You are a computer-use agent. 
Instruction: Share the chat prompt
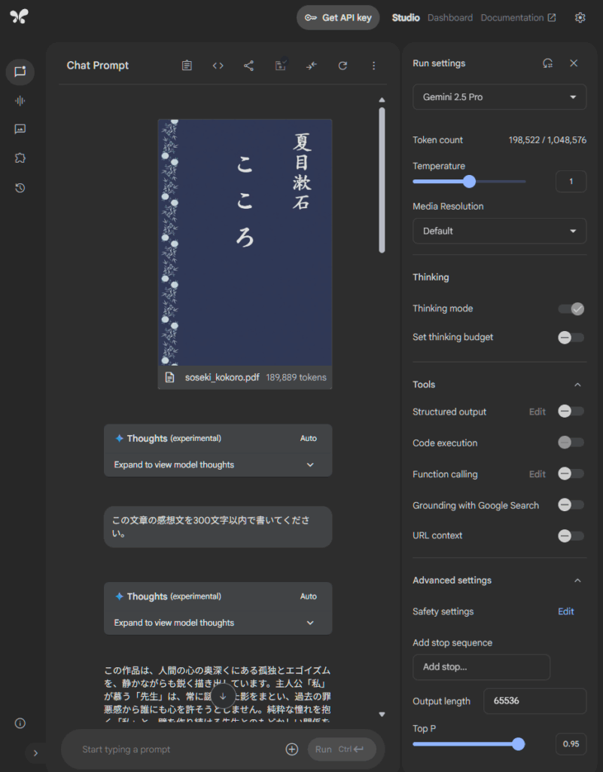248,66
